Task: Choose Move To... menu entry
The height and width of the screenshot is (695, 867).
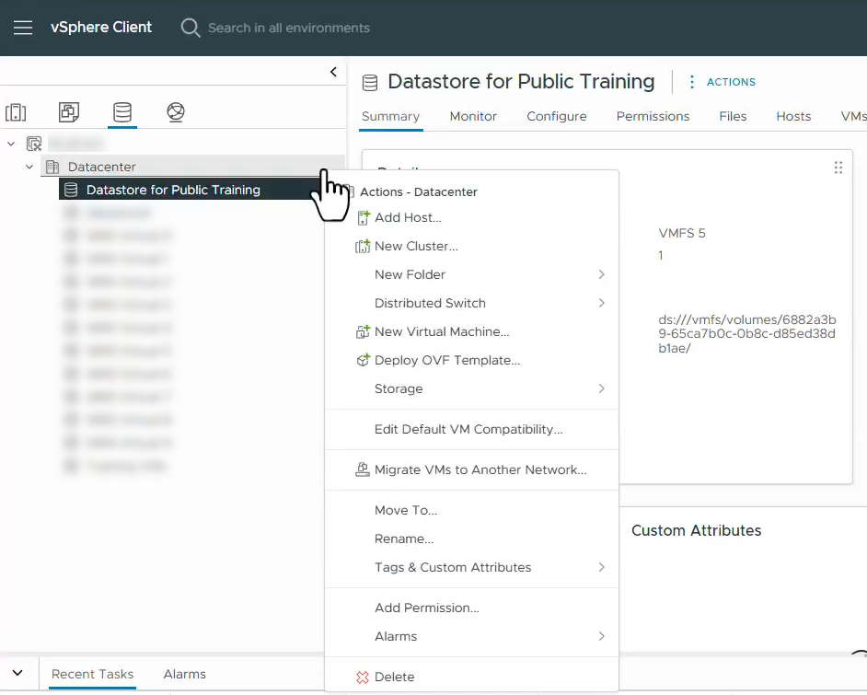Action: (x=471, y=510)
